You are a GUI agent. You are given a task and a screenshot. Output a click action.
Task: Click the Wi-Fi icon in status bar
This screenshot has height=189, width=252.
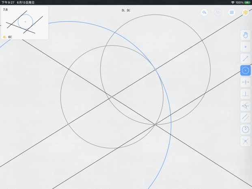click(233, 2)
